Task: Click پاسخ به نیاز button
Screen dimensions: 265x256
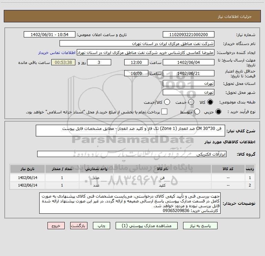Action: pos(200,226)
